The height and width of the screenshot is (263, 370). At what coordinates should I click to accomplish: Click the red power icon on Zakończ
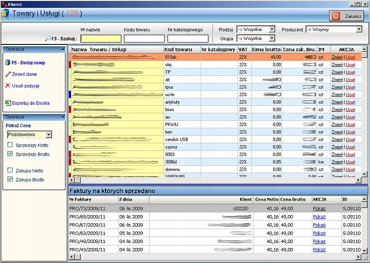pos(335,16)
